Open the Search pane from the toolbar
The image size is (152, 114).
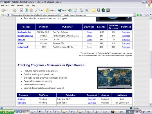point(39,10)
